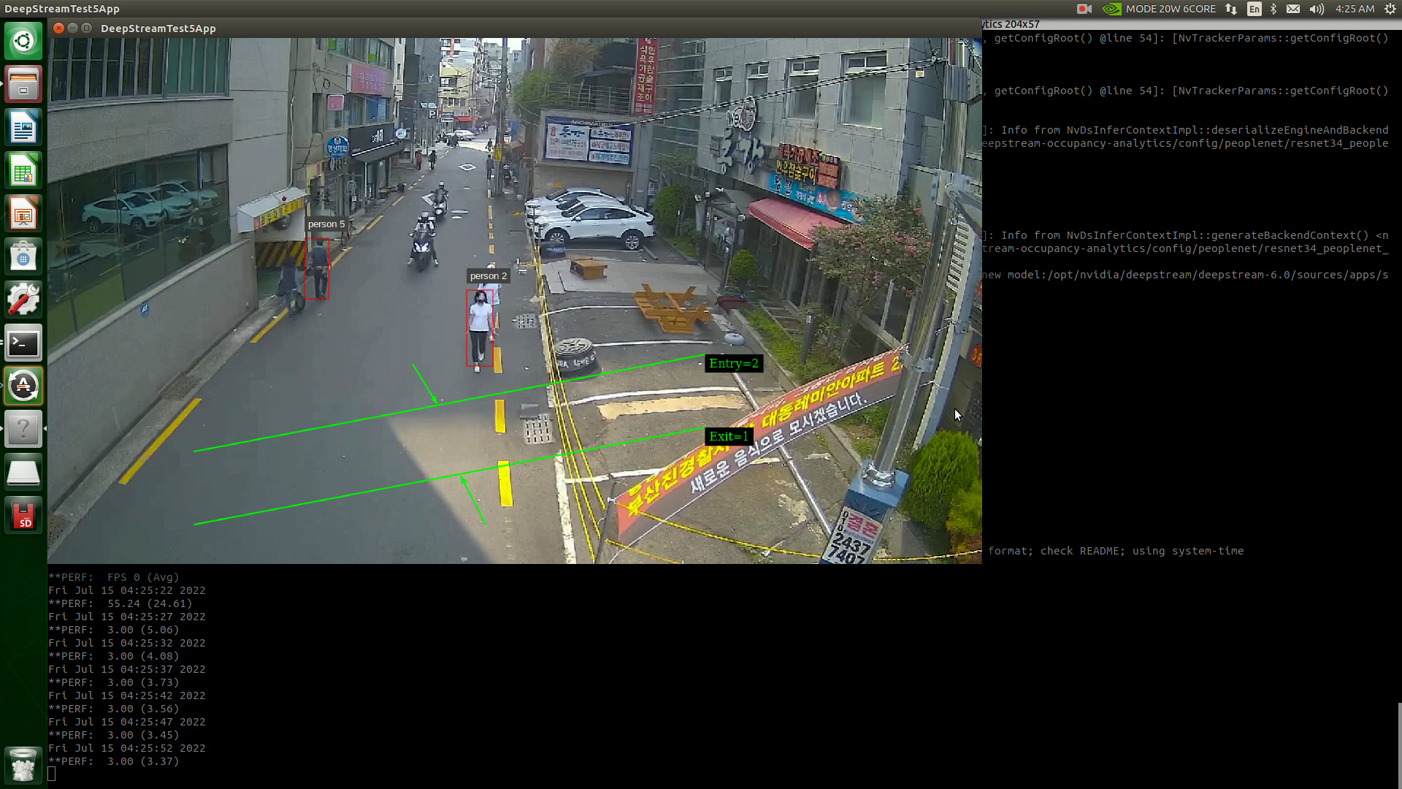Open the En keyboard language menu

click(x=1254, y=9)
